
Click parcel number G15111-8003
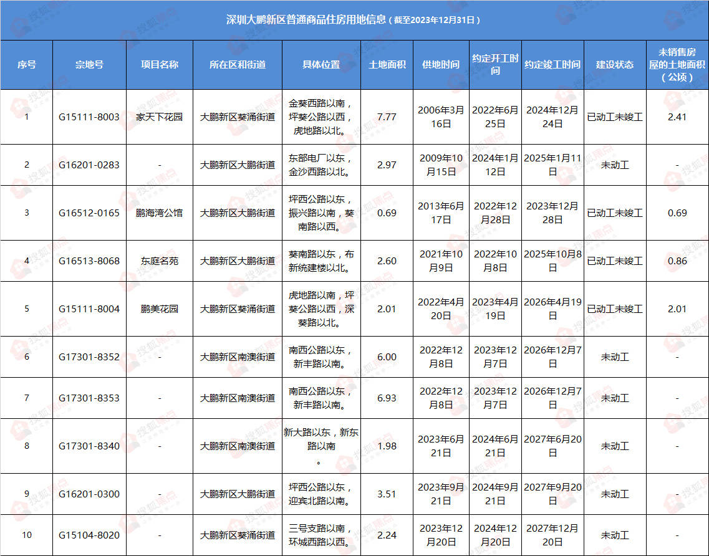(89, 117)
